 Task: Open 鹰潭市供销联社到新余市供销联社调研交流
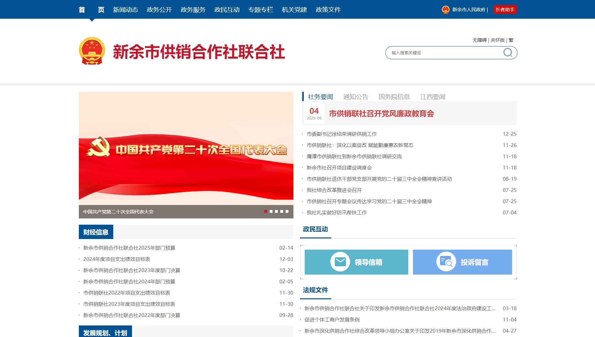tap(354, 156)
